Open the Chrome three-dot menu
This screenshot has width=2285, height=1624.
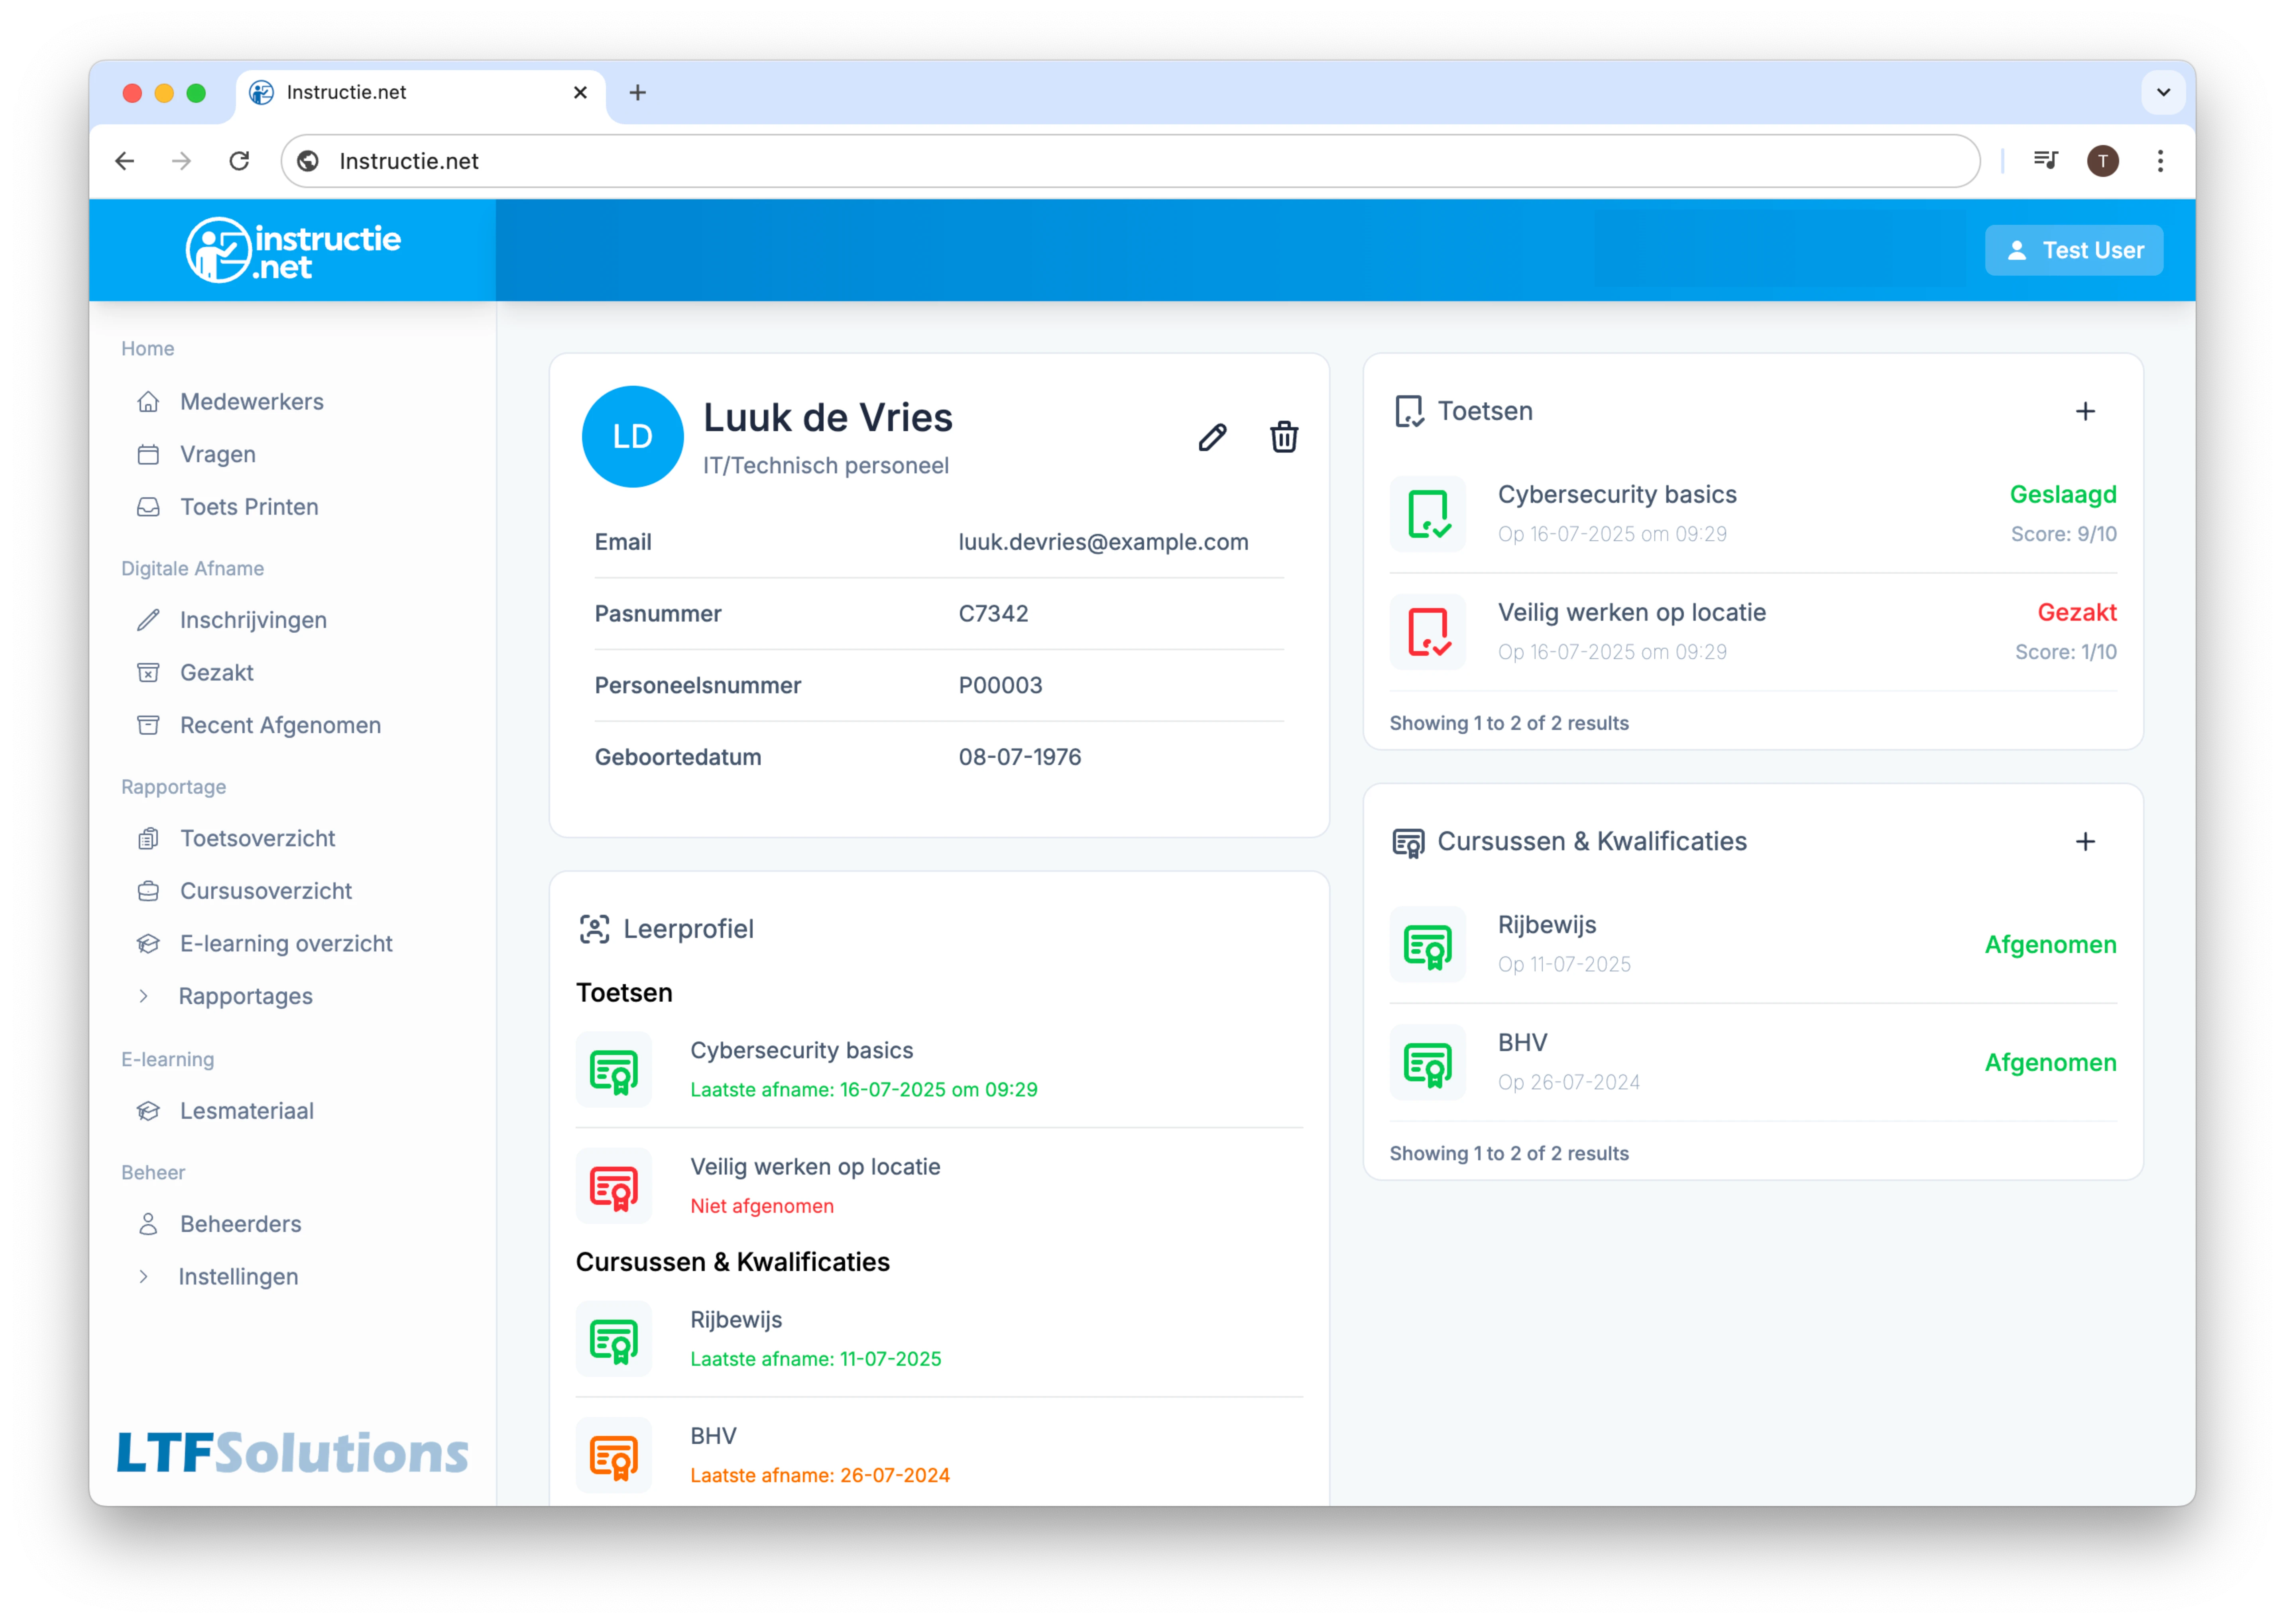coord(2160,161)
